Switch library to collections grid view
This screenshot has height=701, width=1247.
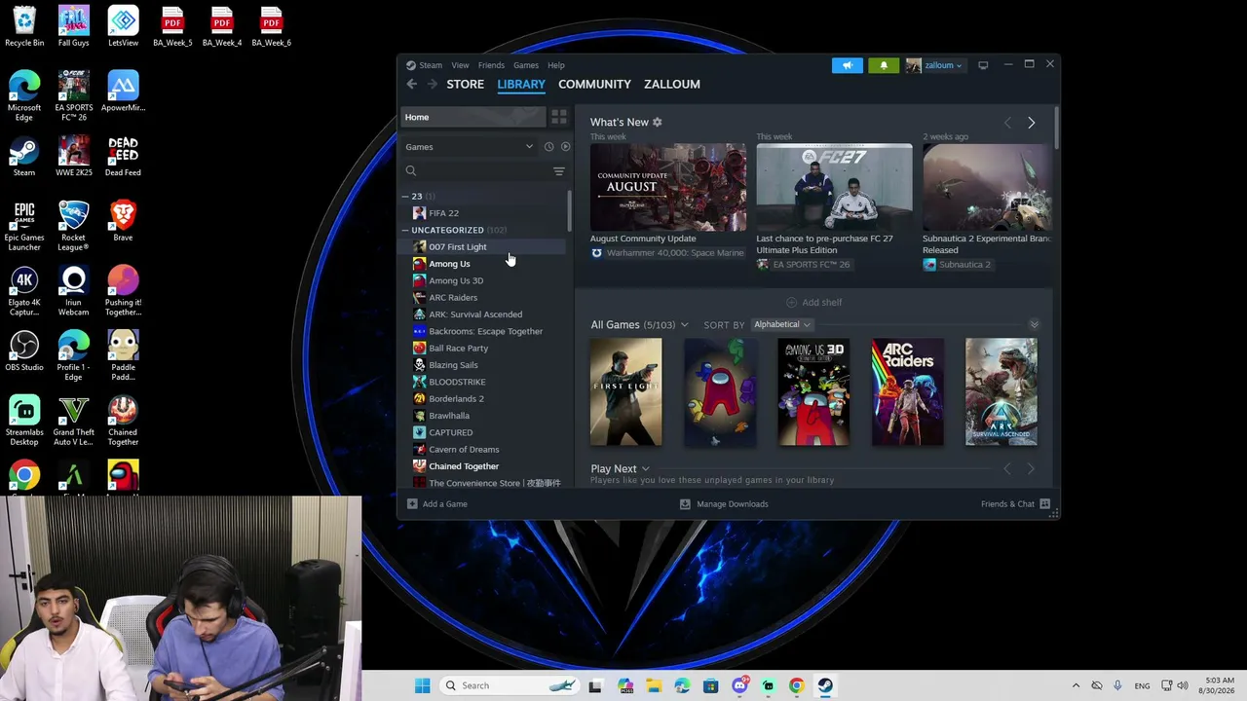pyautogui.click(x=558, y=117)
